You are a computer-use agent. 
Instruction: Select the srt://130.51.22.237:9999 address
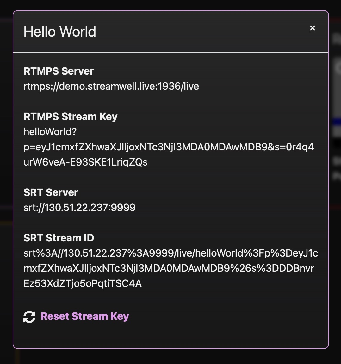79,208
